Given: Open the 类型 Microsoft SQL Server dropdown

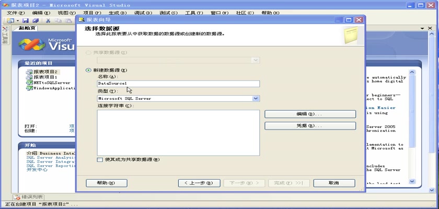Looking at the screenshot, I should 256,98.
